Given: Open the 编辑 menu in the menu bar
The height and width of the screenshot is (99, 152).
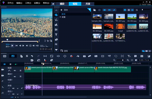Looking at the screenshot, I should coord(19,3).
